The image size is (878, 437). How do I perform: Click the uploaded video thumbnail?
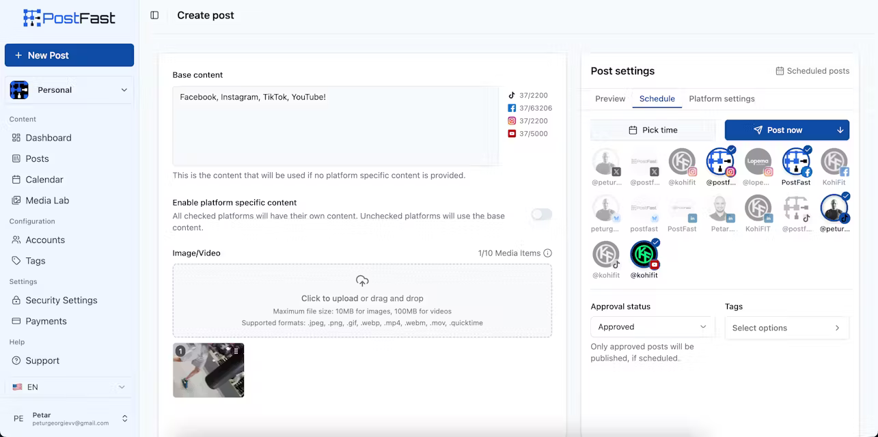click(x=208, y=371)
